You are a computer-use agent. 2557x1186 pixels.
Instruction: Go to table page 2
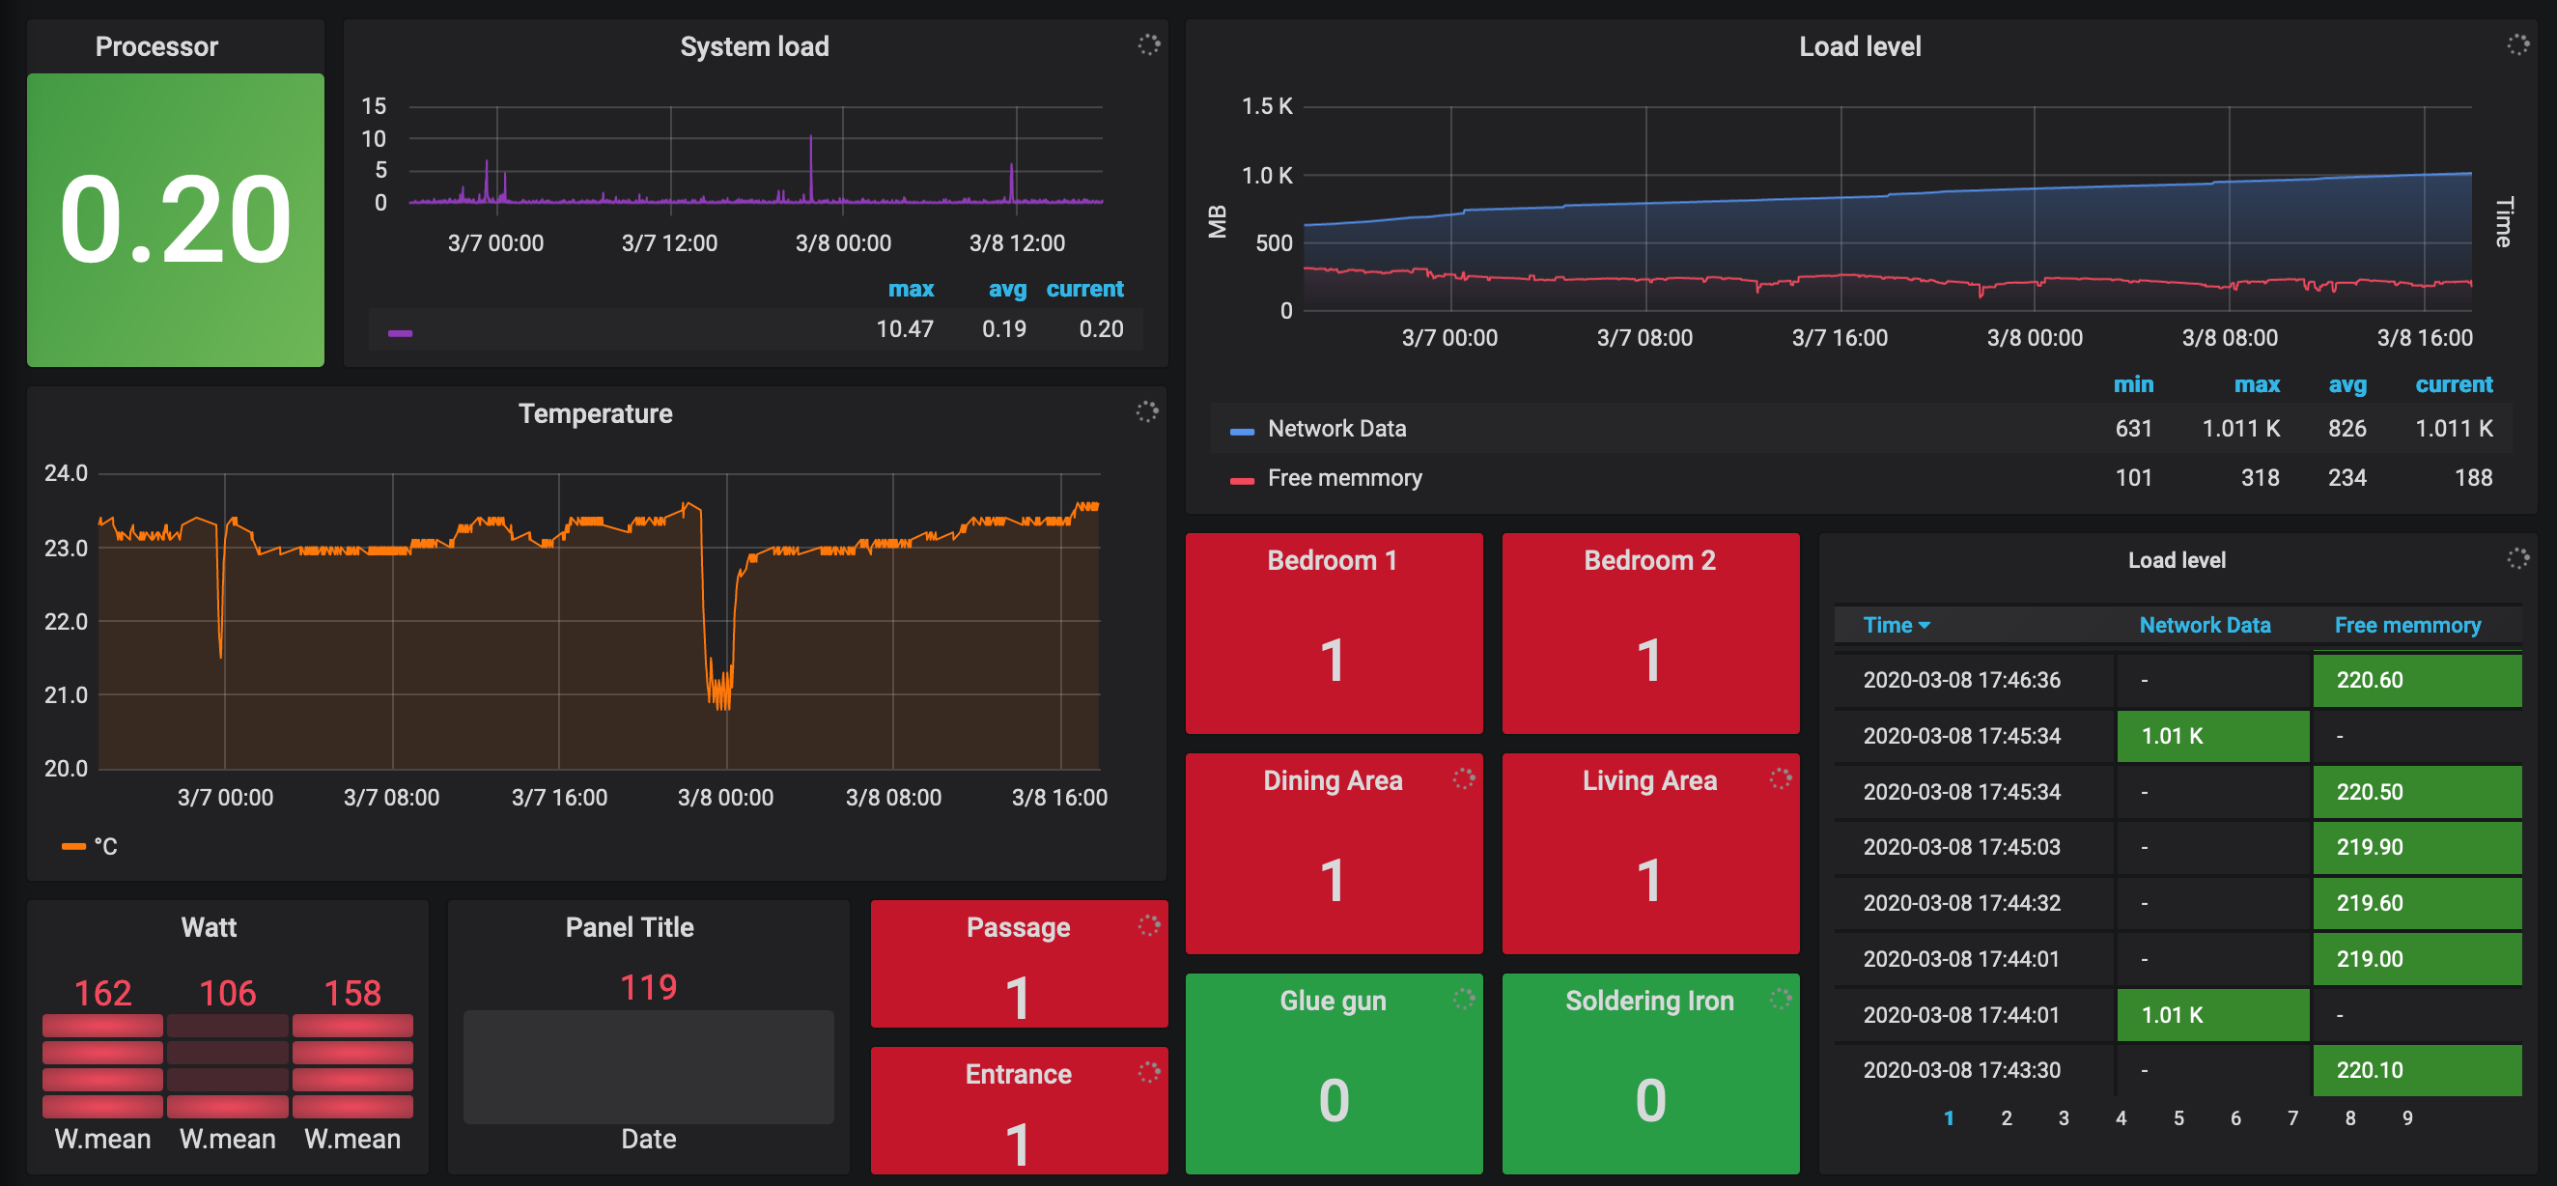[x=2006, y=1118]
